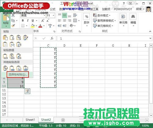The width and height of the screenshot is (153, 128).
Task: Open 选择性粘贴(S)... Paste Special dialog
Action: click(18, 74)
